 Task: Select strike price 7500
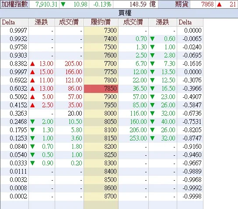point(110,47)
